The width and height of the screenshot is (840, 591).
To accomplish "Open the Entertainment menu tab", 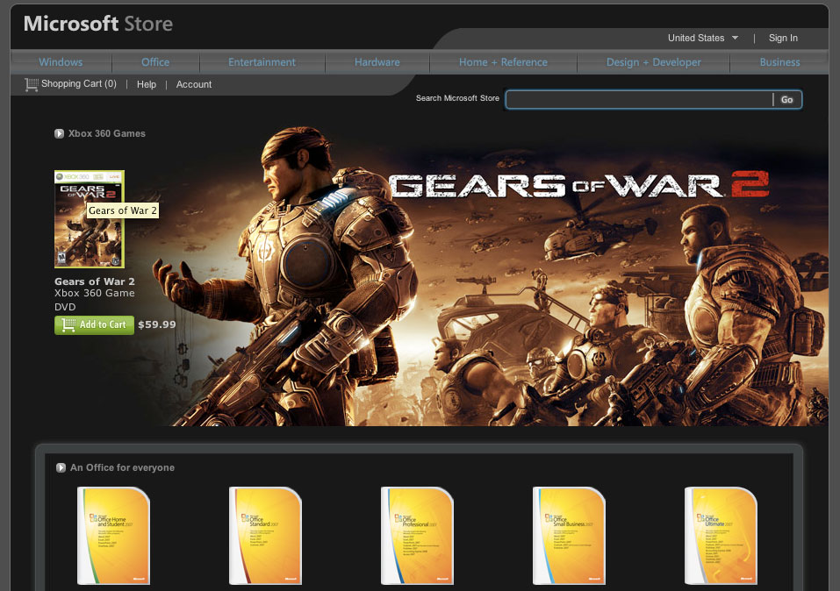I will pyautogui.click(x=262, y=62).
